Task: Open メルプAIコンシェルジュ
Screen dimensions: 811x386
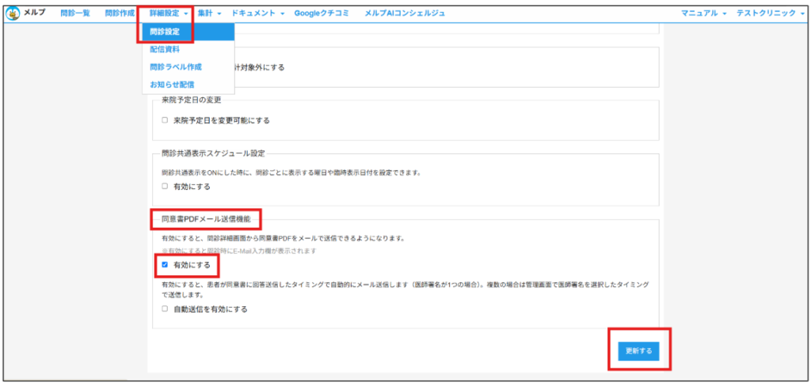Action: (405, 13)
